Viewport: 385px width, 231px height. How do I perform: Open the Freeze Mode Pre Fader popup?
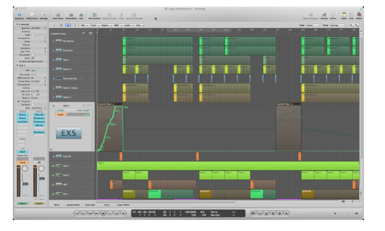coord(38,81)
